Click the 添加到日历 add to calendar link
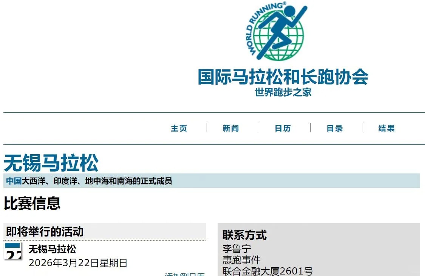The height and width of the screenshot is (276, 425). [x=185, y=274]
